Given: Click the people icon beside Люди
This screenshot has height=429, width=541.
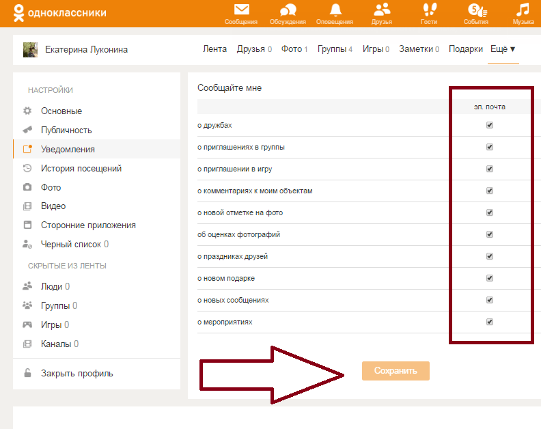Looking at the screenshot, I should (27, 286).
